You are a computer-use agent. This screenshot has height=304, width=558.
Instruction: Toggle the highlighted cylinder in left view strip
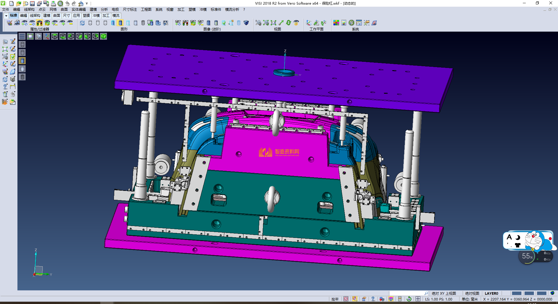(22, 61)
